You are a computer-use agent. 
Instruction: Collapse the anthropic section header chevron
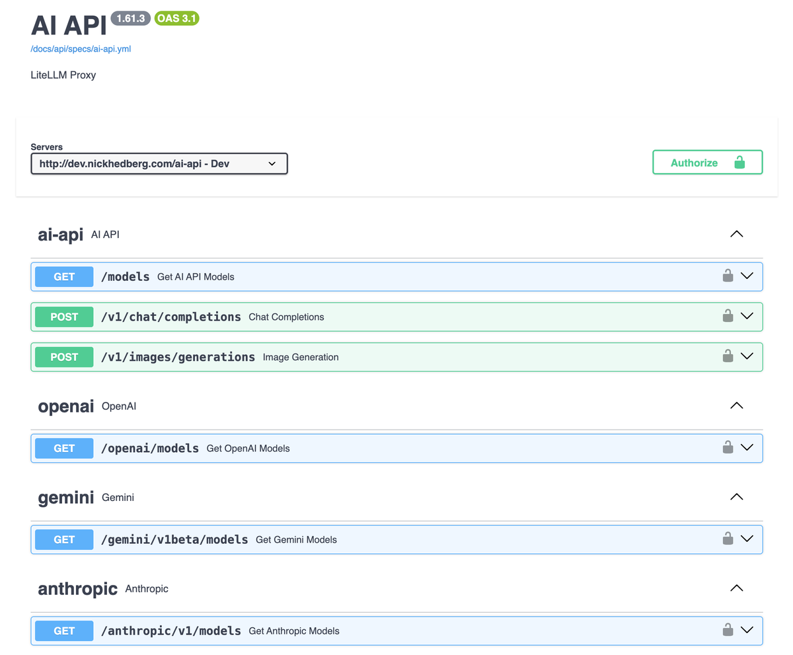pyautogui.click(x=736, y=588)
